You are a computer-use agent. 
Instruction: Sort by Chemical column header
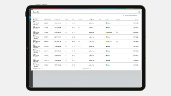tap(80, 19)
